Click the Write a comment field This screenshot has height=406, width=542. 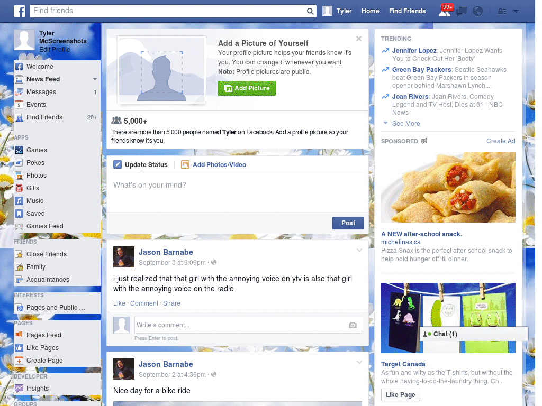pos(248,325)
